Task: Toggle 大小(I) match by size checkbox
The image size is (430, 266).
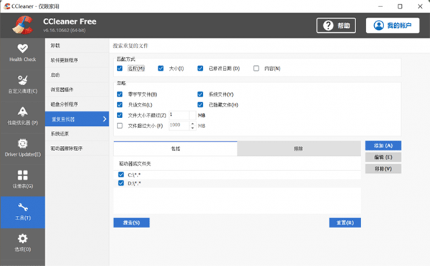Action: pos(161,68)
